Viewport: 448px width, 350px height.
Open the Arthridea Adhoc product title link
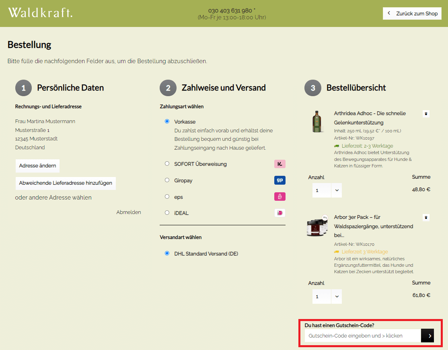(370, 118)
